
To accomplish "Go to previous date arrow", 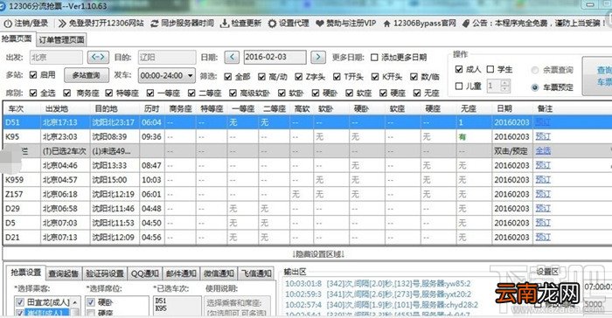I will pos(232,58).
